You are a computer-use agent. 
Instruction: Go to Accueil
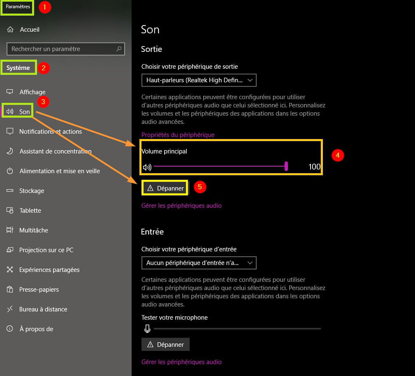point(30,29)
